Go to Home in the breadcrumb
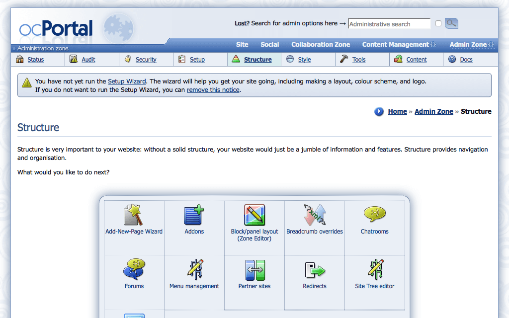 (397, 111)
